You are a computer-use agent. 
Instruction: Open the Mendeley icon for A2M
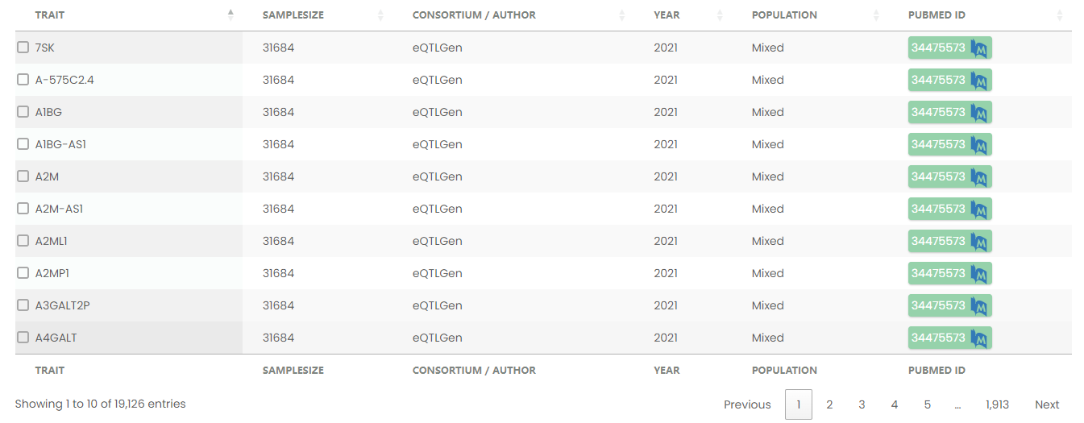click(979, 177)
